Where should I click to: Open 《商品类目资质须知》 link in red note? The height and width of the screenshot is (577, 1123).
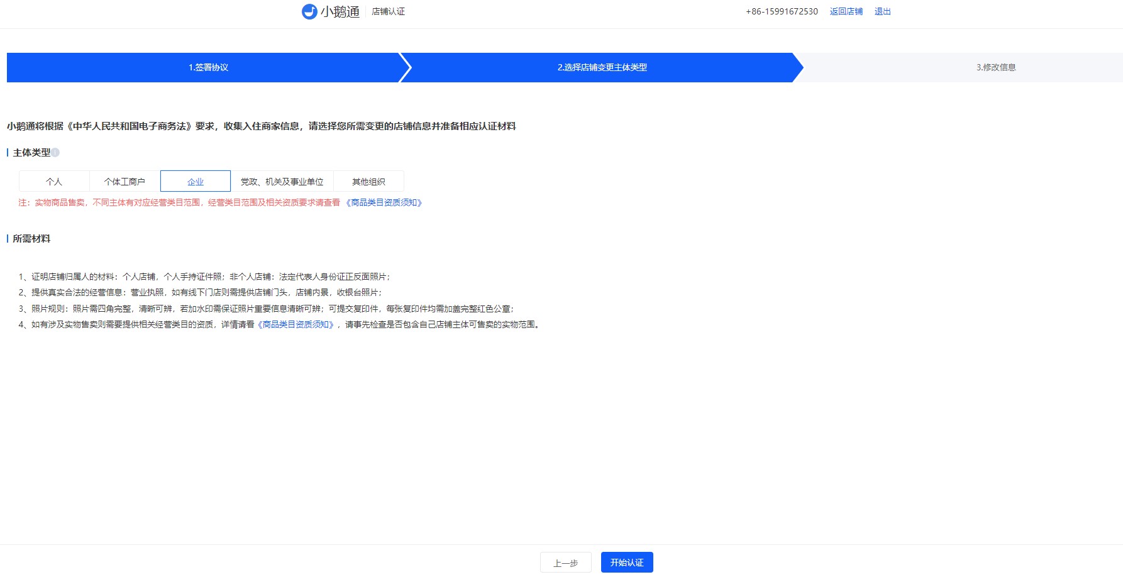click(384, 202)
